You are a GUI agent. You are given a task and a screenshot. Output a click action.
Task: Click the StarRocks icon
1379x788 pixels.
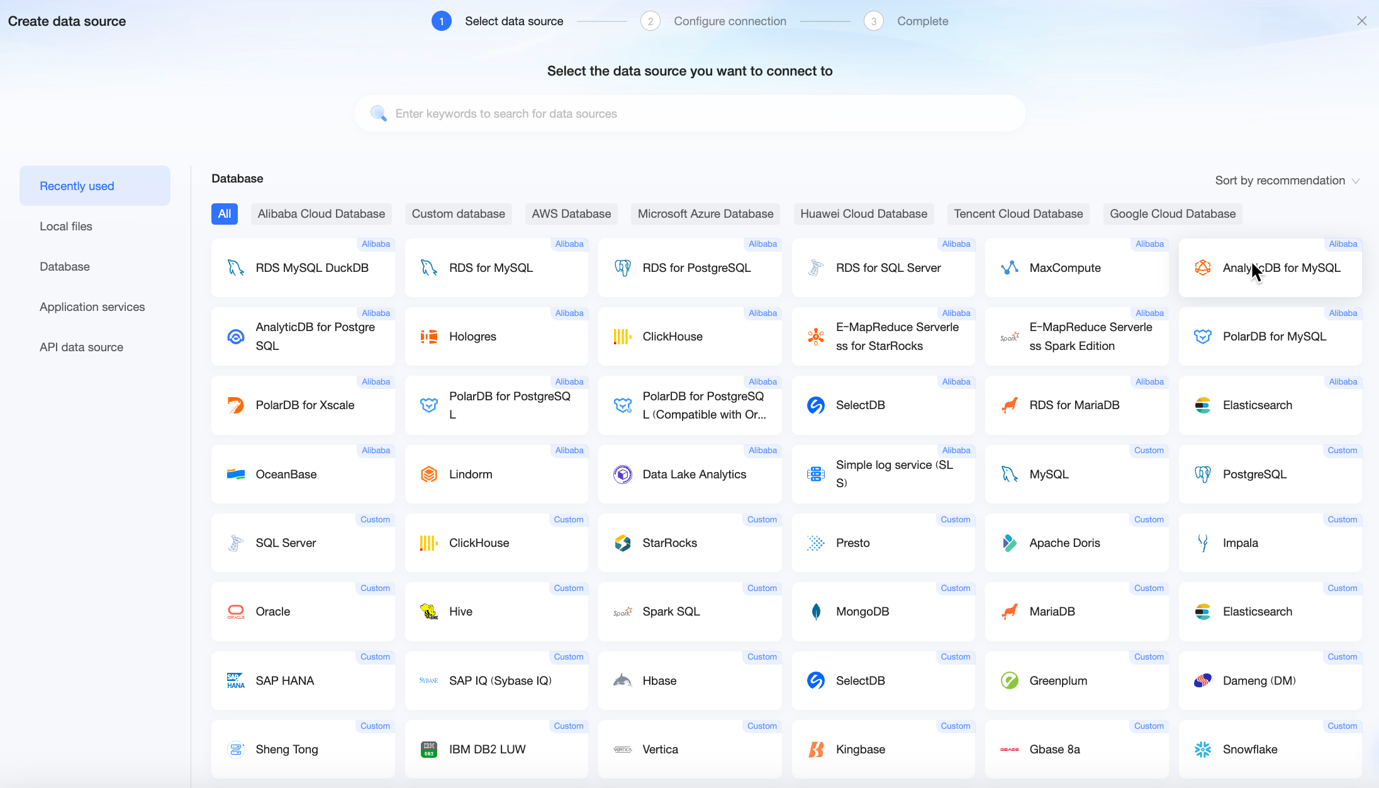click(622, 543)
